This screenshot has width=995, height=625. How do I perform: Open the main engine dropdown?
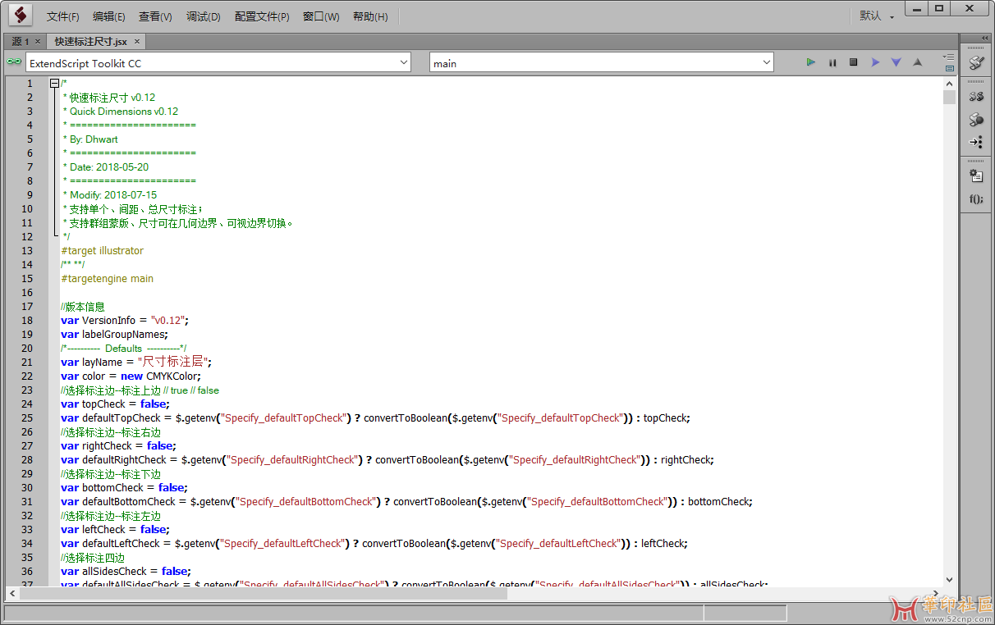point(602,62)
